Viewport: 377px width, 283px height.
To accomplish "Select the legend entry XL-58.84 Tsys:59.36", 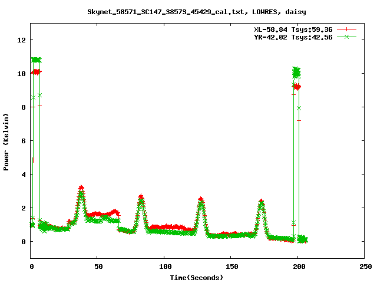I will click(x=293, y=29).
